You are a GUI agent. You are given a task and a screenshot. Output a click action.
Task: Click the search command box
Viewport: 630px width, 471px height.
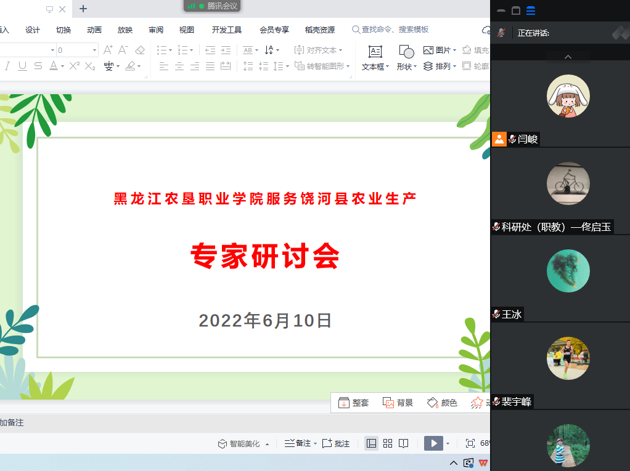[x=390, y=30]
